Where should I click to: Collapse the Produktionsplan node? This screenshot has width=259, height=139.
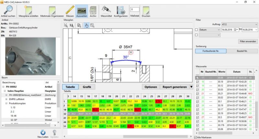[x=6, y=103]
